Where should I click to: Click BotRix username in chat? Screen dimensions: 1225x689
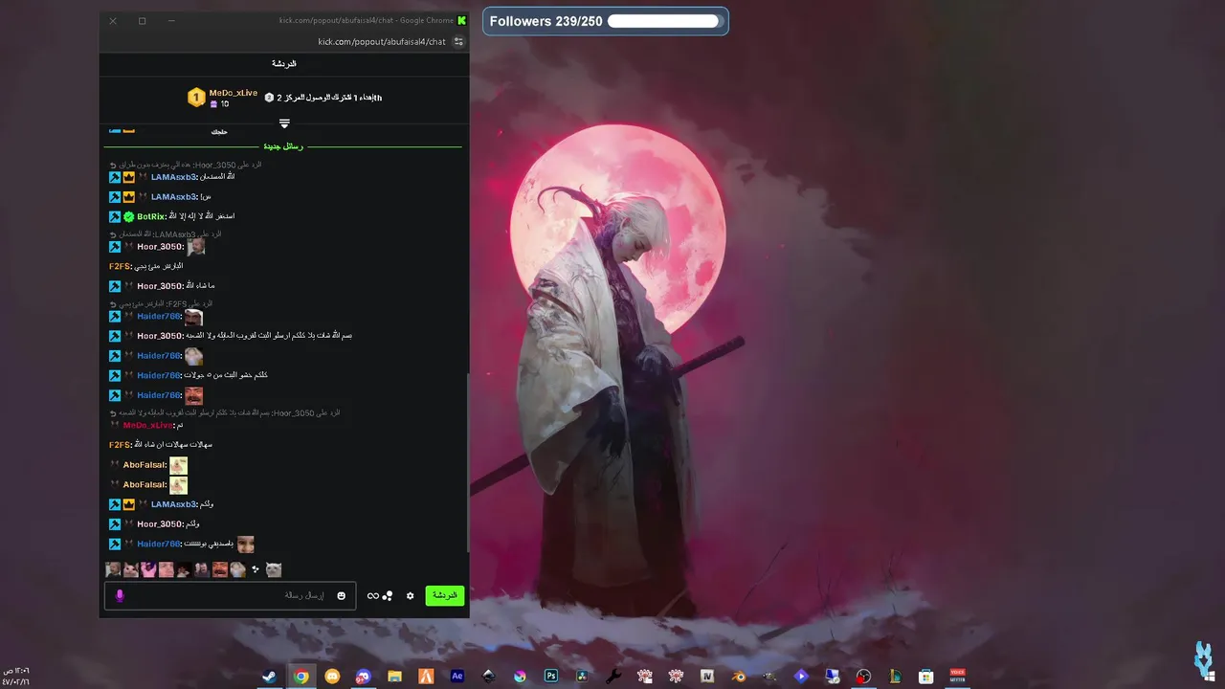151,216
